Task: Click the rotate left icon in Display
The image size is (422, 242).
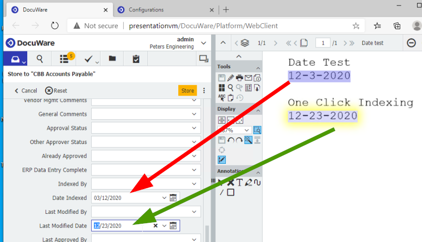Action: coord(231,140)
